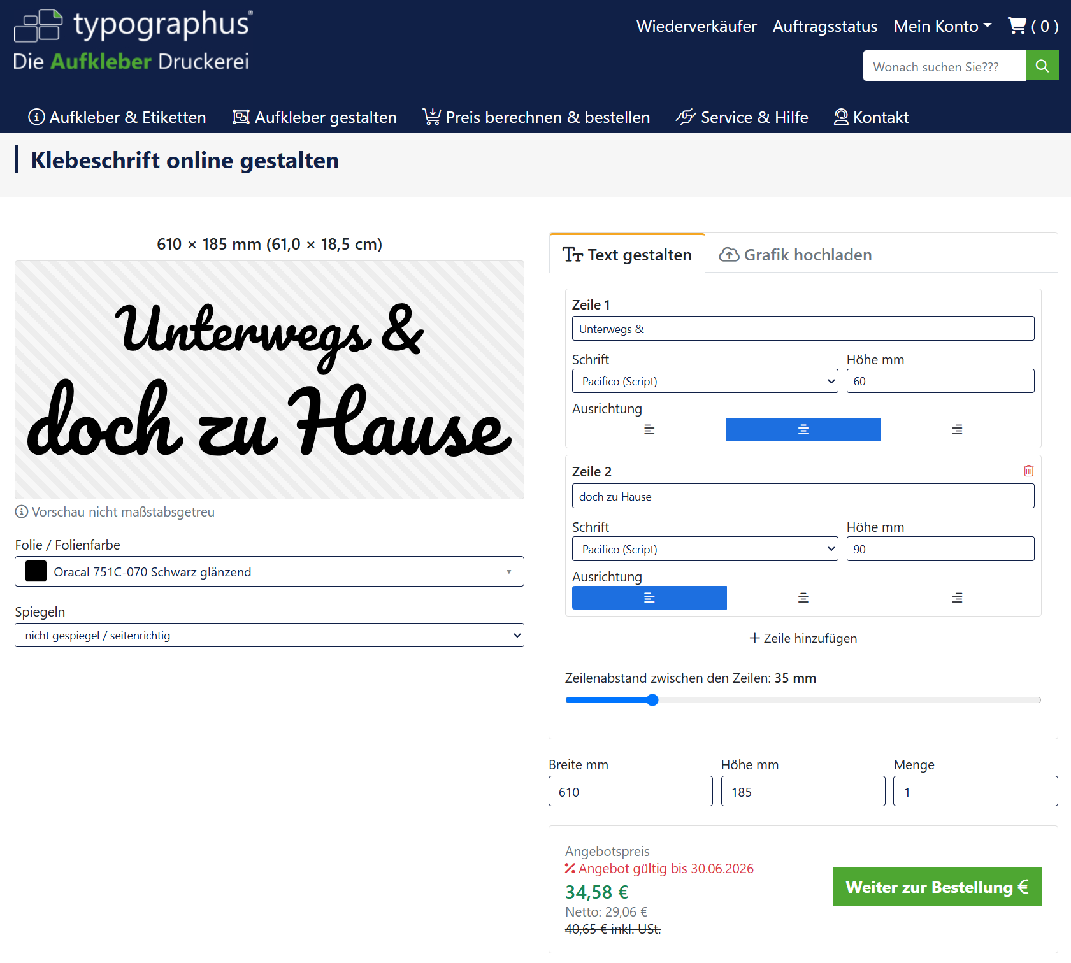Image resolution: width=1071 pixels, height=963 pixels.
Task: Click the Vorschau nicht maßstabsgetreu info icon
Action: (x=22, y=511)
